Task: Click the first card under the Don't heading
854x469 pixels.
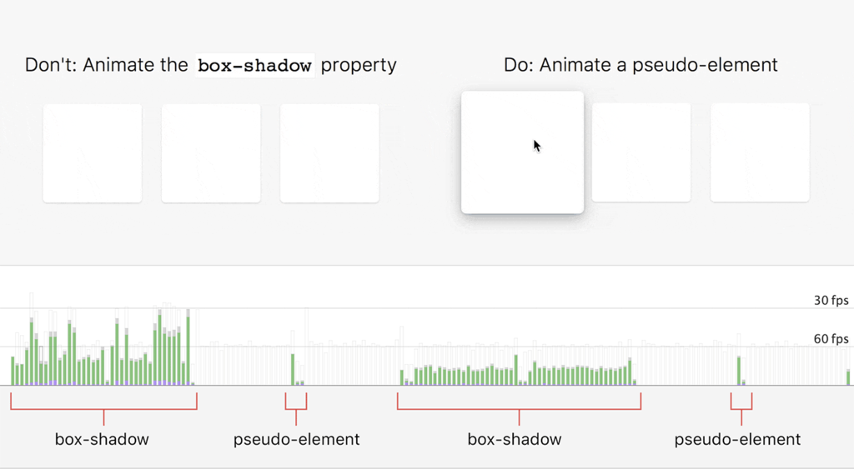Action: coord(93,153)
